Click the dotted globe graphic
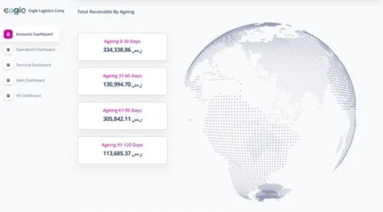Screen dimensions: 383x212 pyautogui.click(x=270, y=112)
